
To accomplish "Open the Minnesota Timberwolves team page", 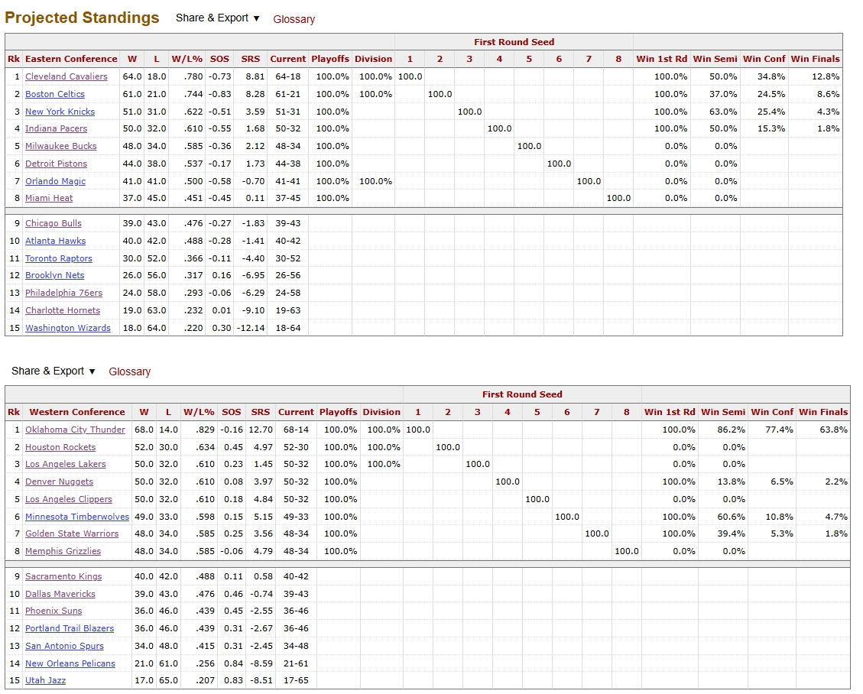I will pos(77,517).
